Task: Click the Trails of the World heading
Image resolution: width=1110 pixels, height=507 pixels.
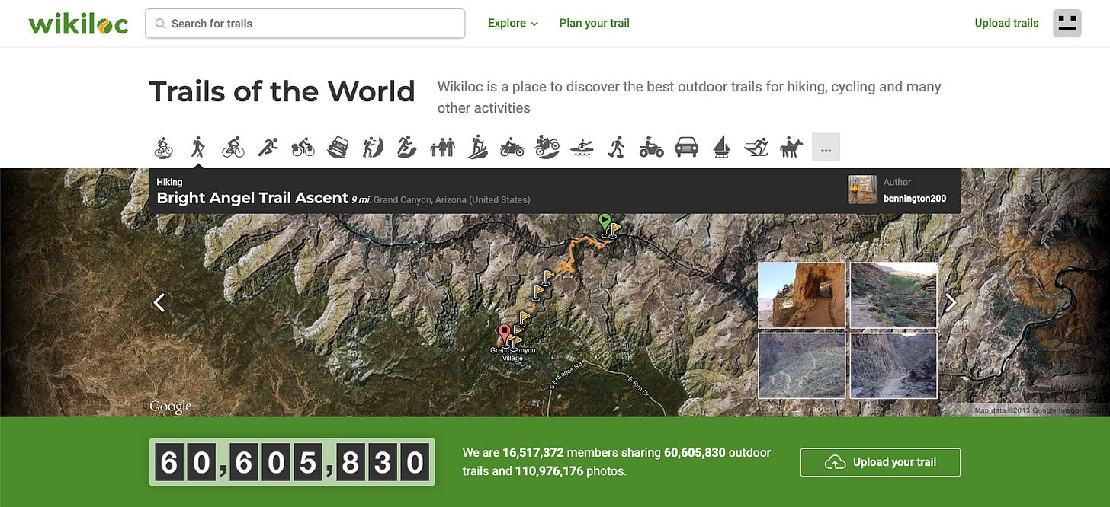Action: coord(282,91)
